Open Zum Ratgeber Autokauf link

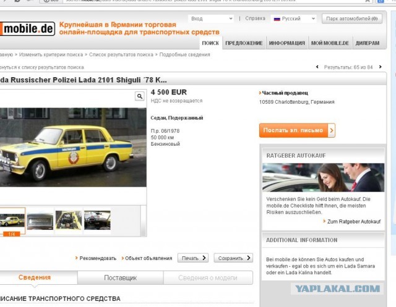click(x=353, y=222)
